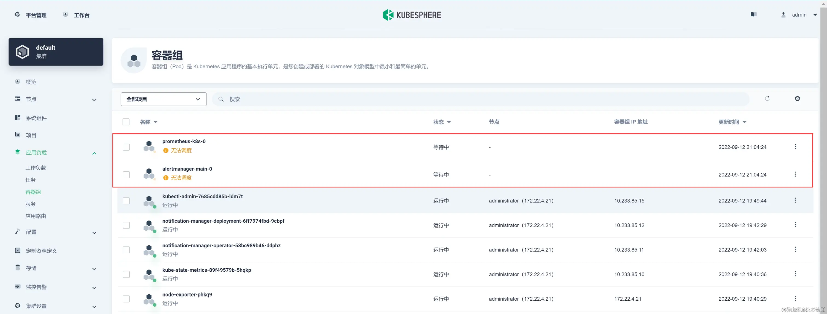
Task: Go to 工作负载 in sidebar
Action: [x=36, y=168]
